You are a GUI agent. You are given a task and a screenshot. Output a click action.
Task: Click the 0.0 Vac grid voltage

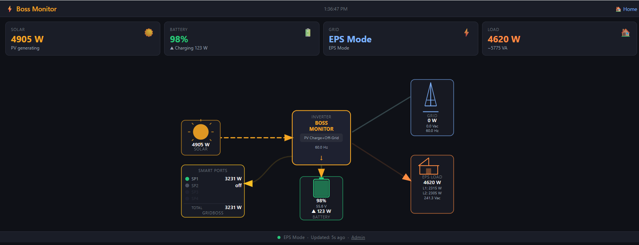tap(432, 126)
